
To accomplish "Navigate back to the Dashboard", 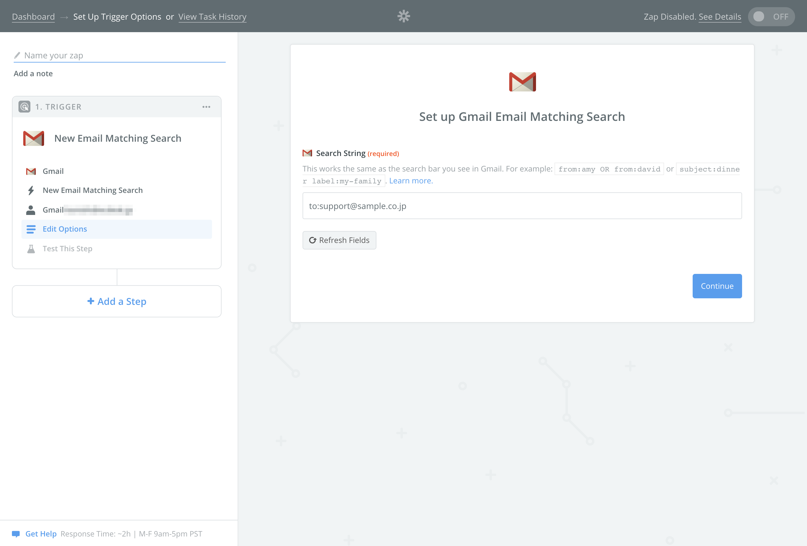I will (33, 16).
